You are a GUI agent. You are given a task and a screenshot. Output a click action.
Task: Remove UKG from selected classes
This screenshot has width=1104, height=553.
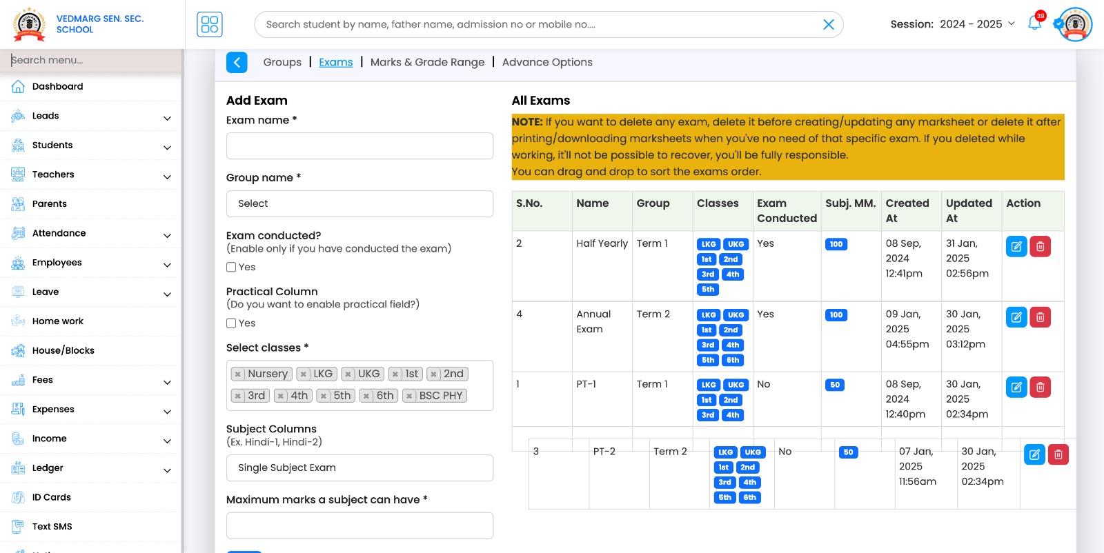(x=348, y=374)
